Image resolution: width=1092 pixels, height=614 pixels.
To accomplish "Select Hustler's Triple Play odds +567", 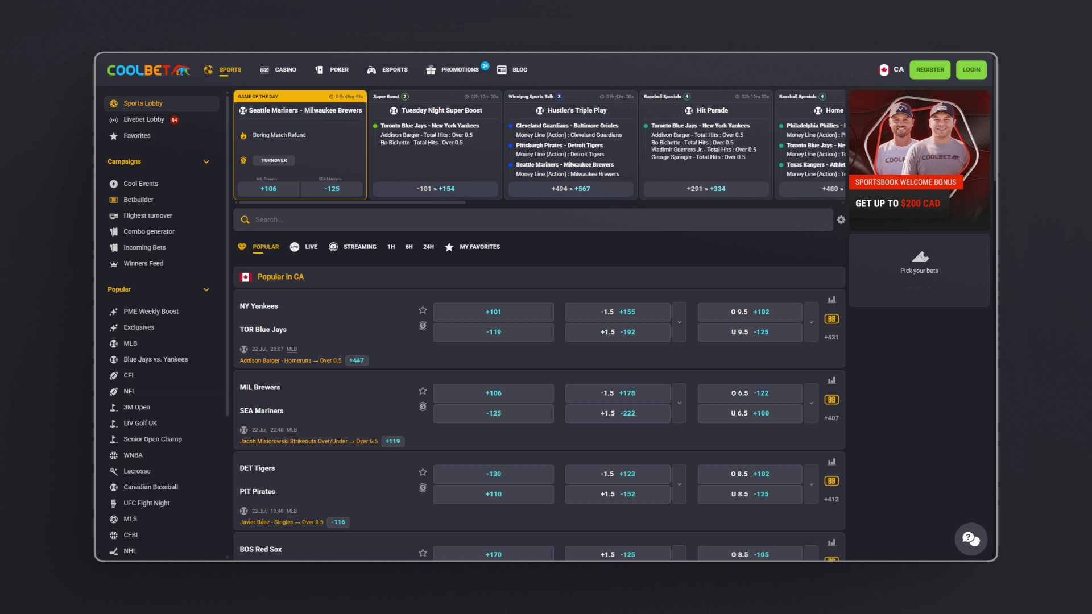I will coord(571,189).
